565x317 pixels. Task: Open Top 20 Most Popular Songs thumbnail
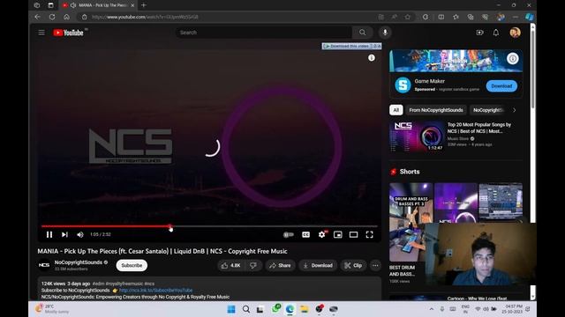click(417, 136)
